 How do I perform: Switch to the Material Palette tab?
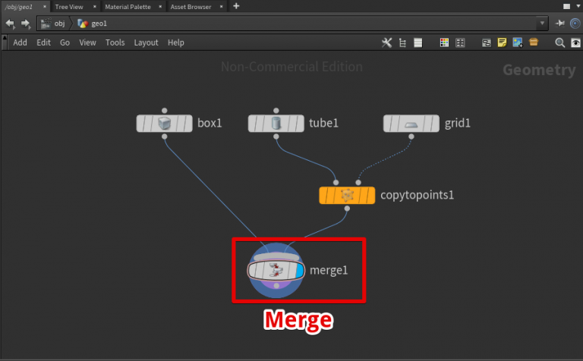(x=127, y=7)
